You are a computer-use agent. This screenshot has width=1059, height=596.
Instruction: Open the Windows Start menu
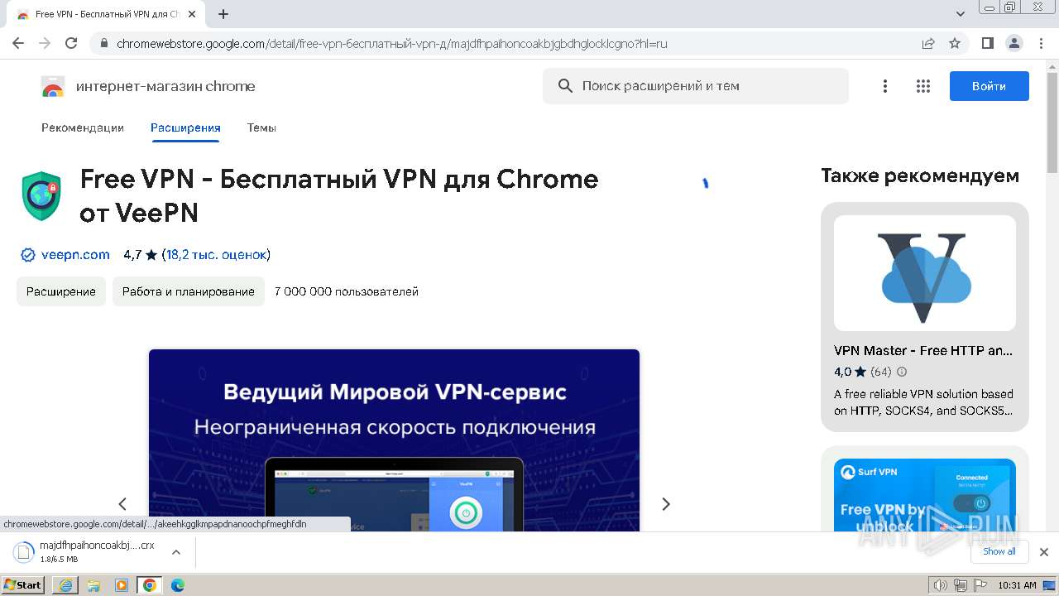(x=23, y=585)
